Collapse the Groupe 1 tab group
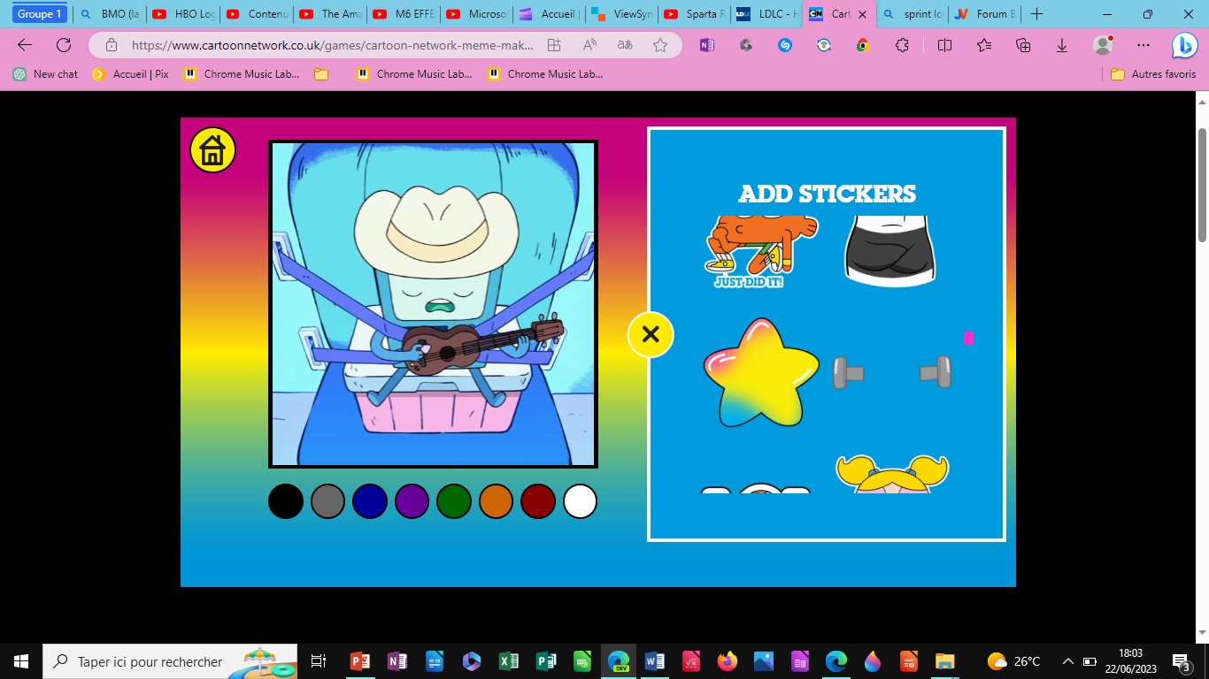The image size is (1209, 679). (40, 14)
